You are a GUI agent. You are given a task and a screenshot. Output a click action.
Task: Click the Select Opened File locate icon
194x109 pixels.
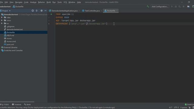pos(33,11)
